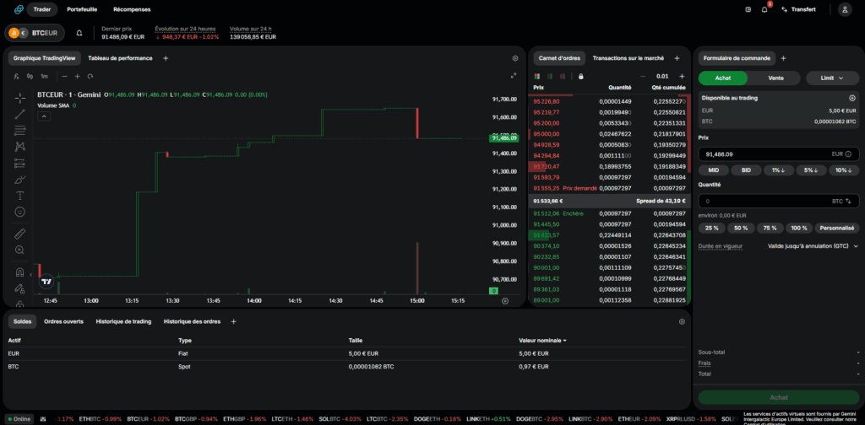The height and width of the screenshot is (425, 865).
Task: Click the Personnalisé quantity button
Action: 837,228
